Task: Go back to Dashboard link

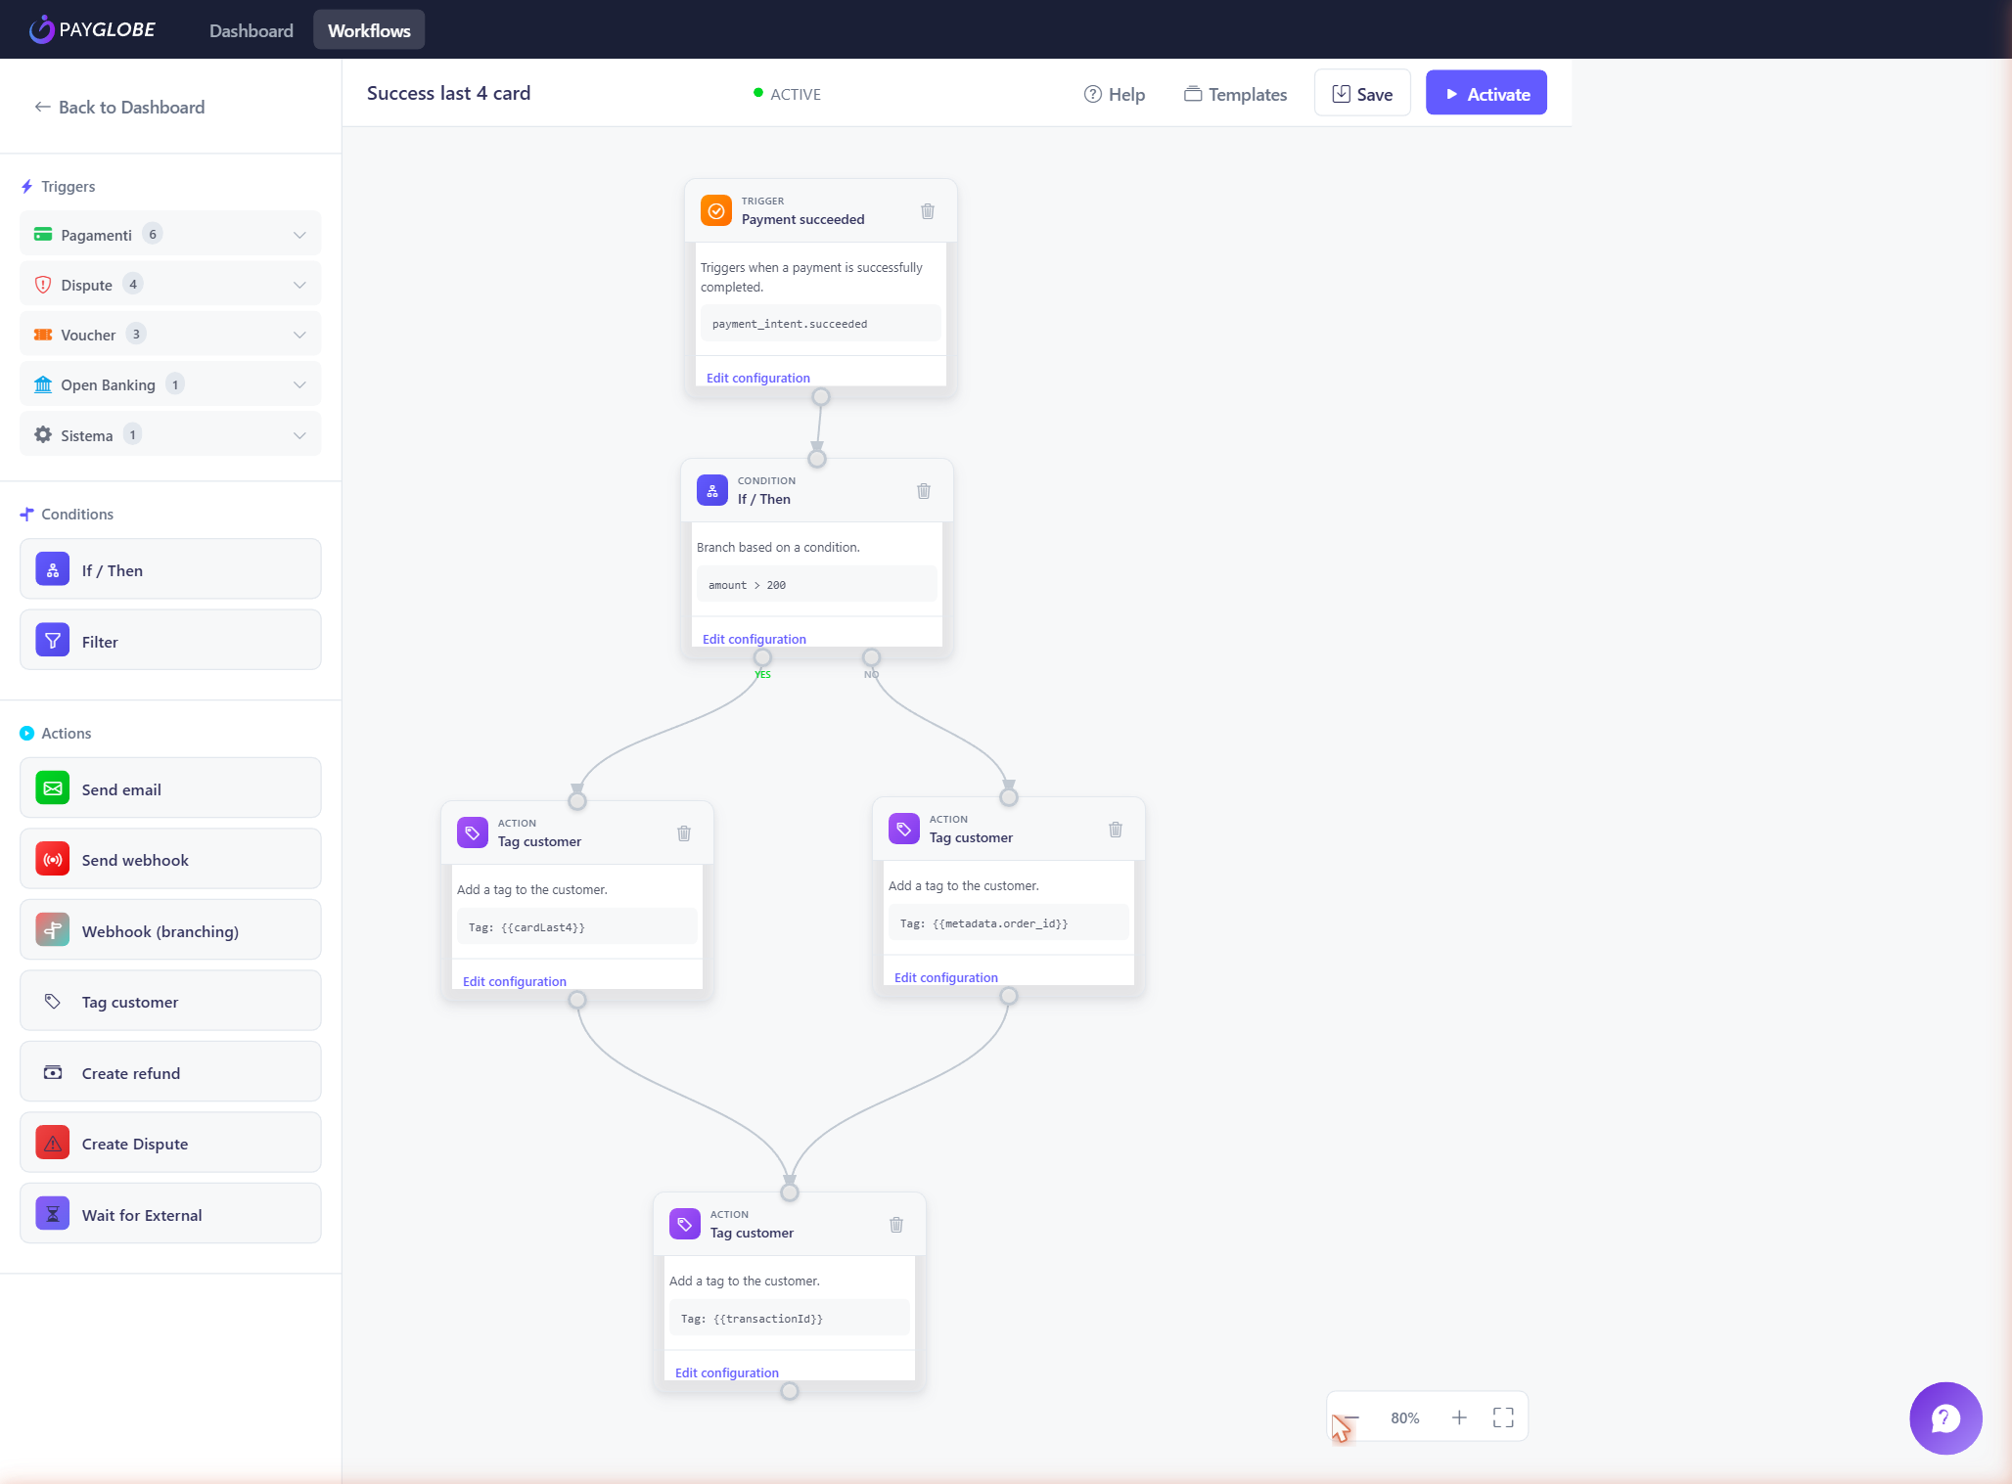Action: [x=120, y=107]
